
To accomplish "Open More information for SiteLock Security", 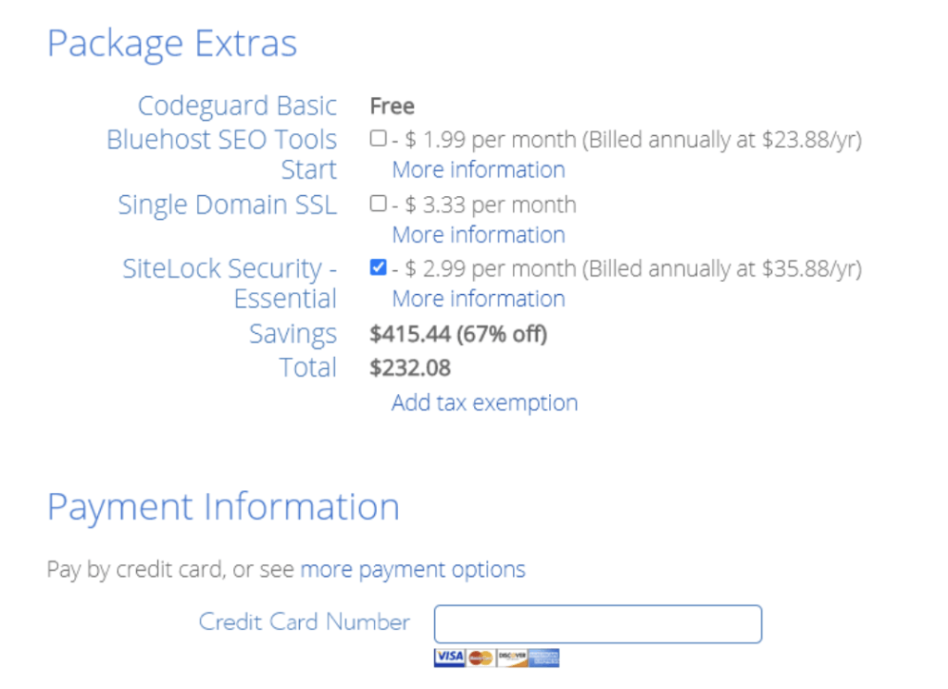I will pos(477,298).
